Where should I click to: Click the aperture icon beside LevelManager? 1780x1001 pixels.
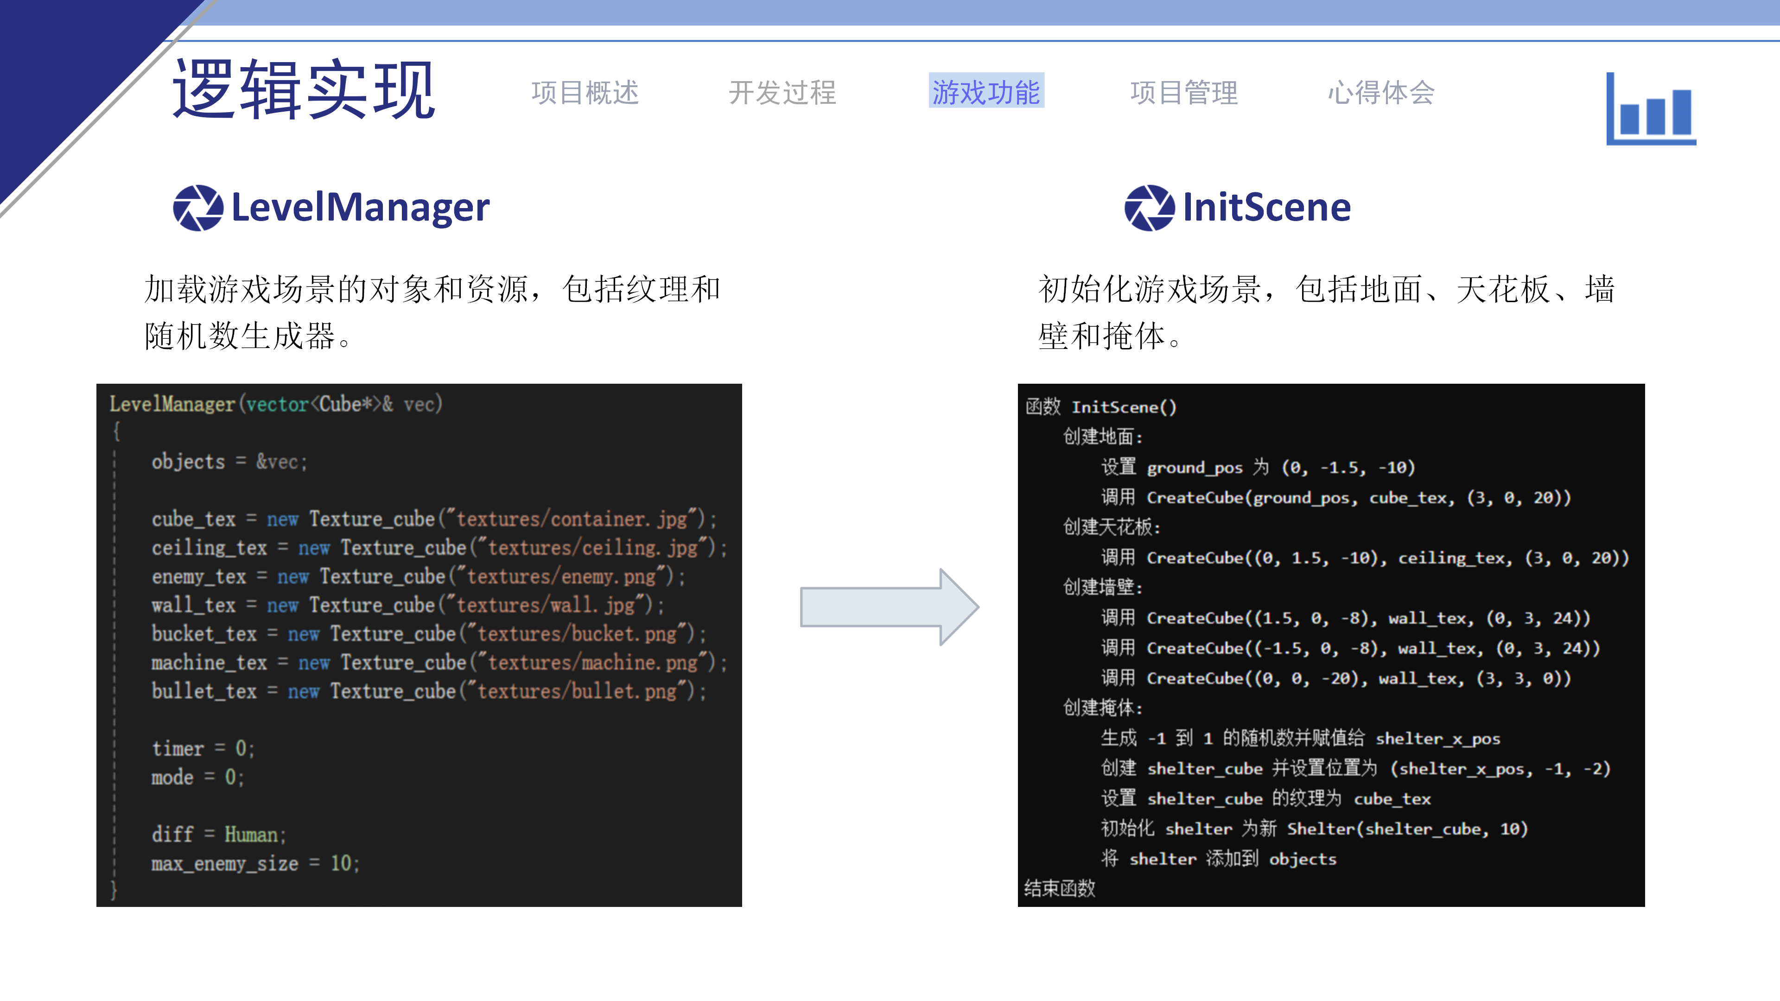197,207
